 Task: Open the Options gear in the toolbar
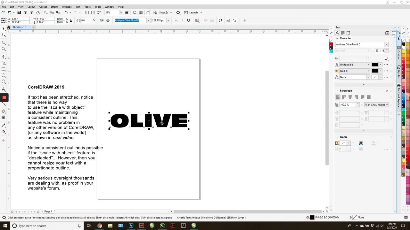tap(178, 12)
